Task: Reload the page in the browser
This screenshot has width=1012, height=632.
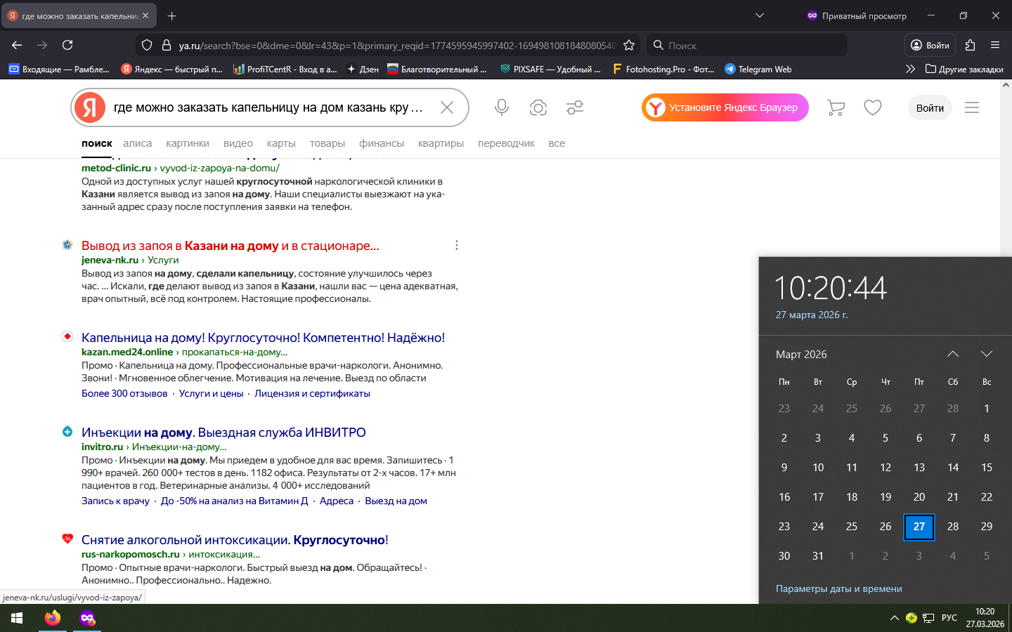Action: (67, 45)
